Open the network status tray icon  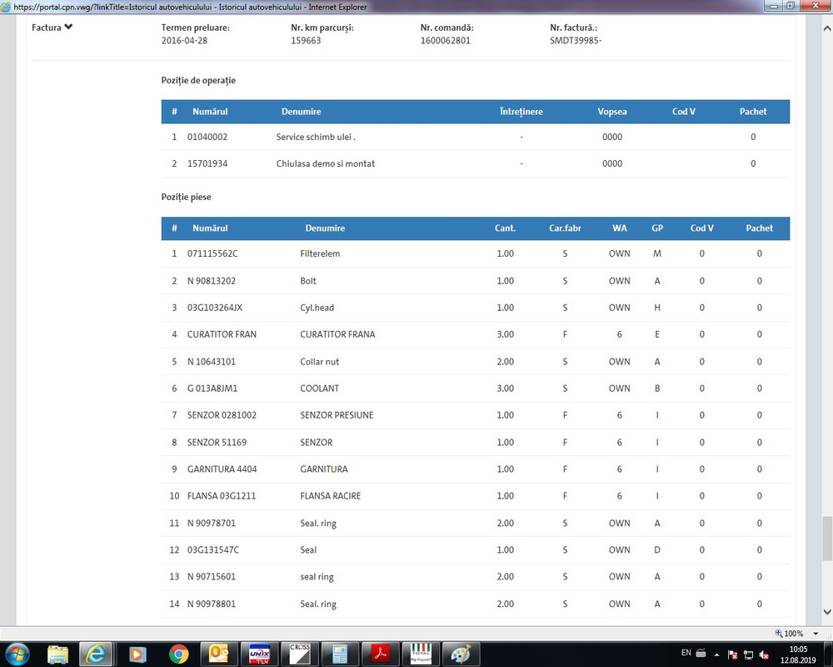(749, 654)
